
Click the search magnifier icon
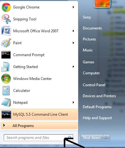[x=70, y=137]
